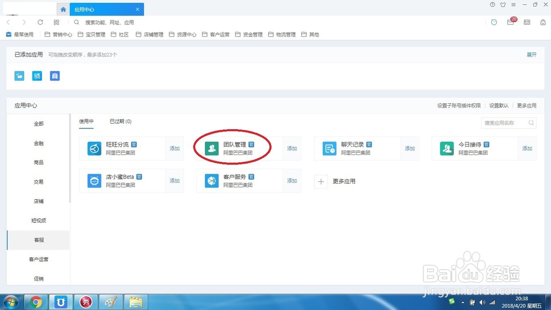Open Chrome from the taskbar
The width and height of the screenshot is (551, 310).
tap(35, 302)
